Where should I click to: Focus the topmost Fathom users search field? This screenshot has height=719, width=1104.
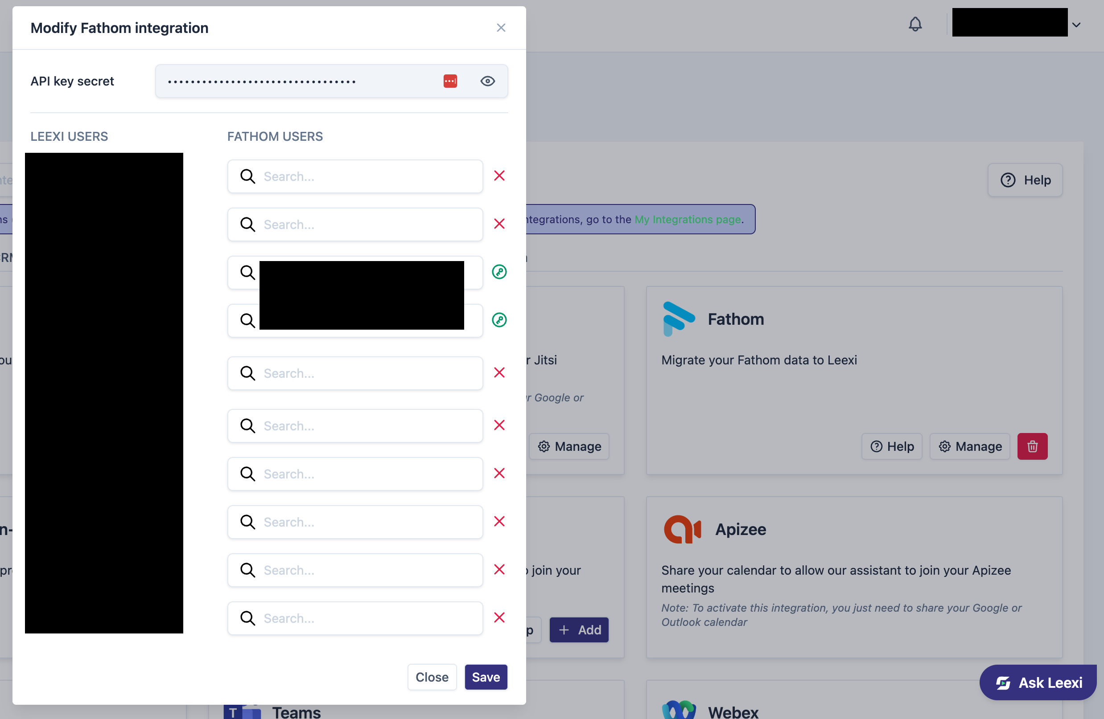click(x=355, y=176)
